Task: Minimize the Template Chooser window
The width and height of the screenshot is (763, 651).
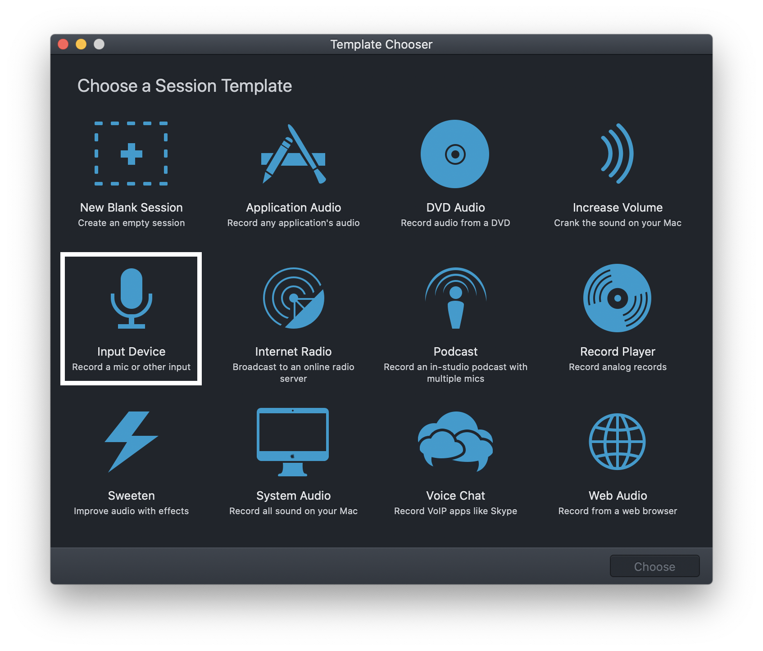Action: (x=81, y=44)
